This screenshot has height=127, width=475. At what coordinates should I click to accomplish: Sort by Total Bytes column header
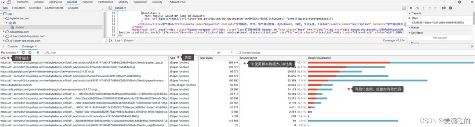pos(219,58)
